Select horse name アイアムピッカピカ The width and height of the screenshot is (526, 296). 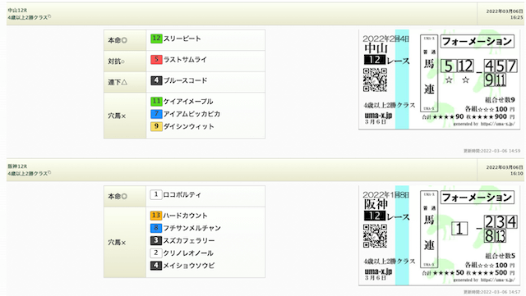(x=191, y=114)
